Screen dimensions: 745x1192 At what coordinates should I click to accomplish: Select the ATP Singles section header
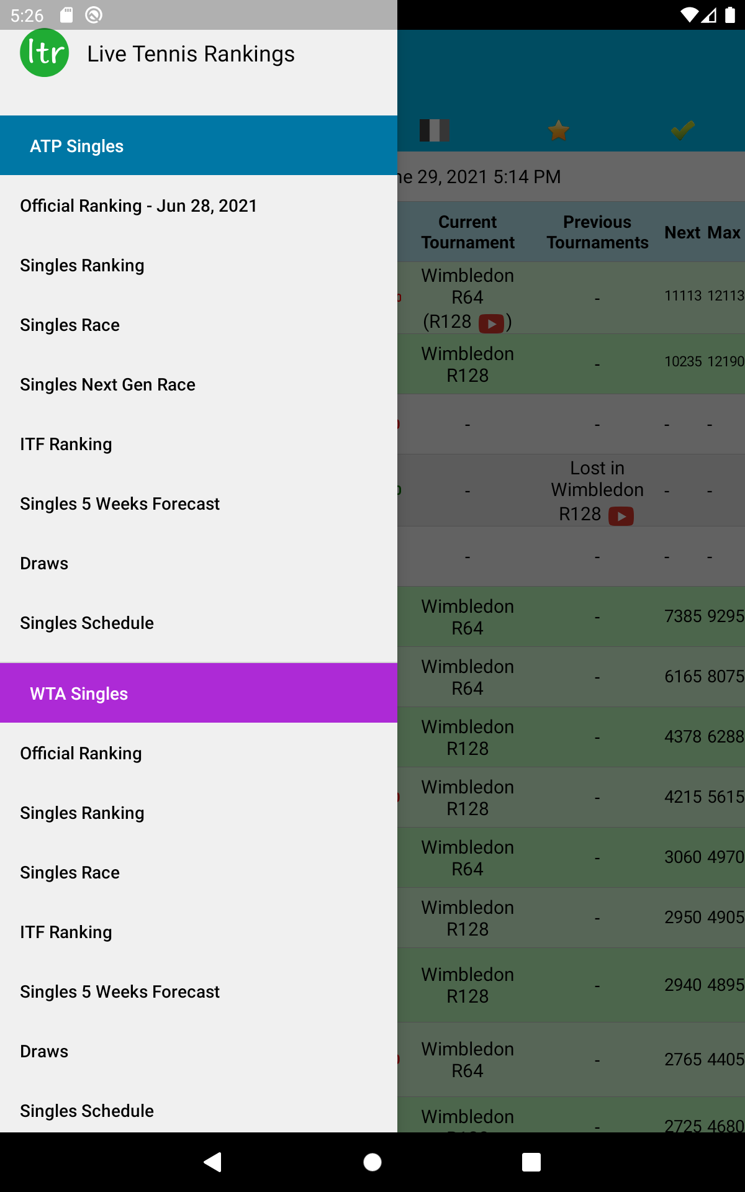click(199, 145)
